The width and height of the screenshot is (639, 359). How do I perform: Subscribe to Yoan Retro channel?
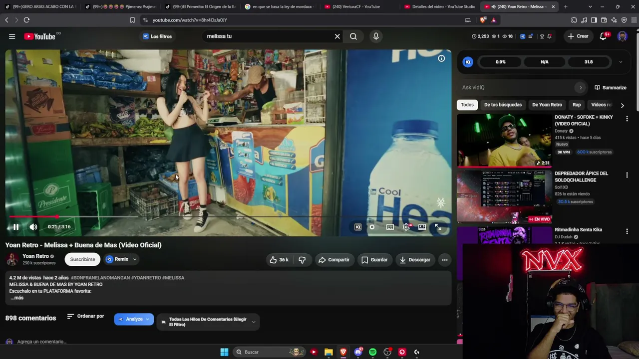pos(82,259)
